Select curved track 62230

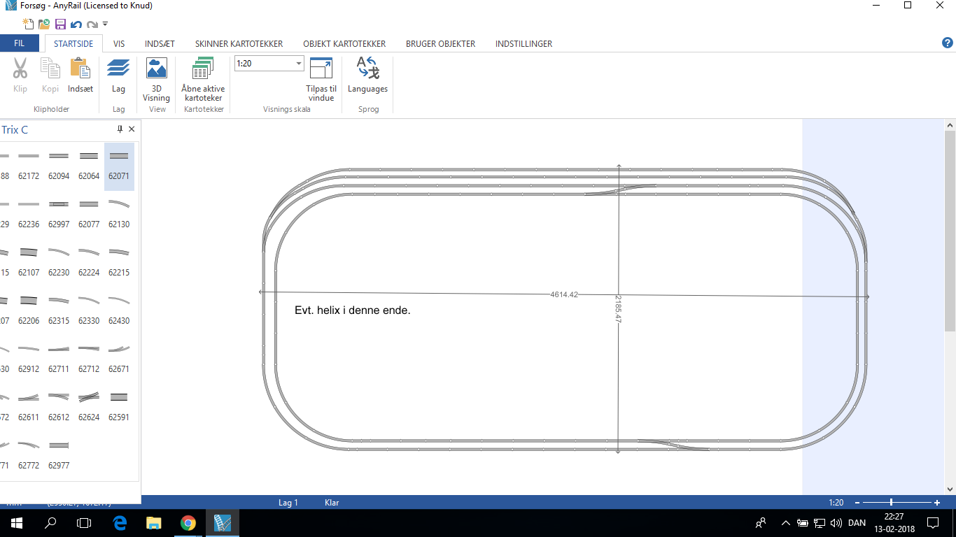[59, 263]
